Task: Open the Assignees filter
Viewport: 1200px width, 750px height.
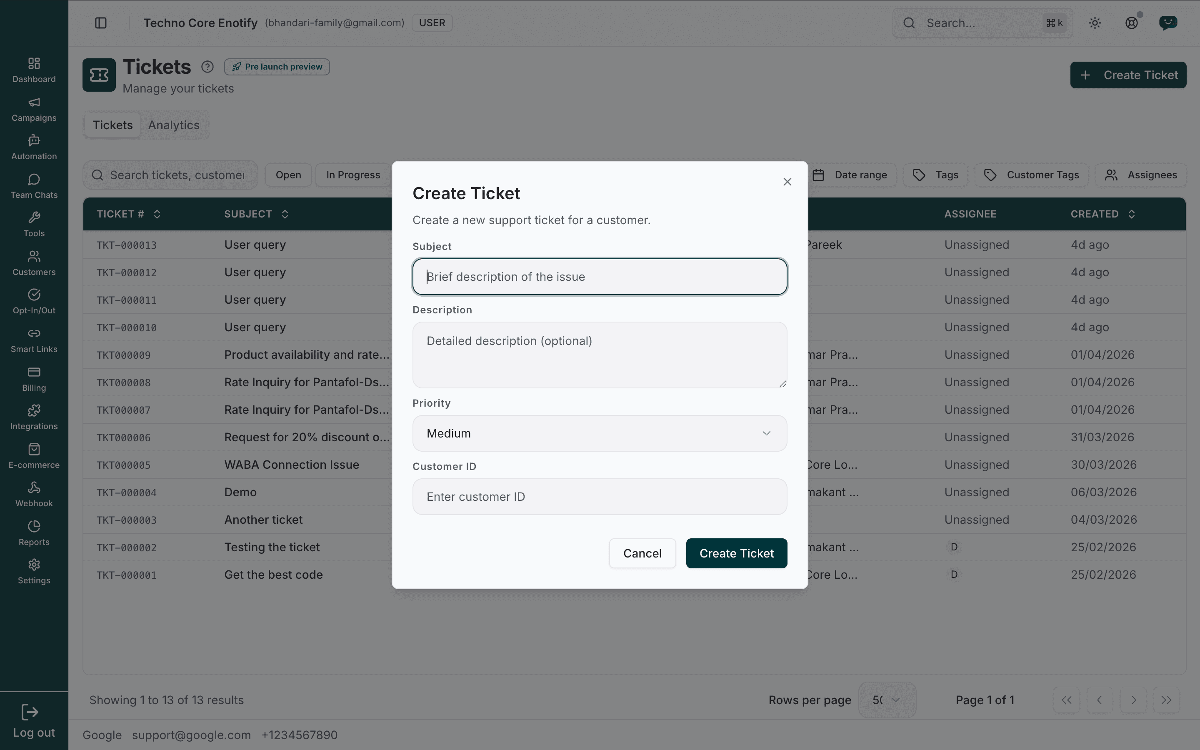Action: click(1140, 175)
